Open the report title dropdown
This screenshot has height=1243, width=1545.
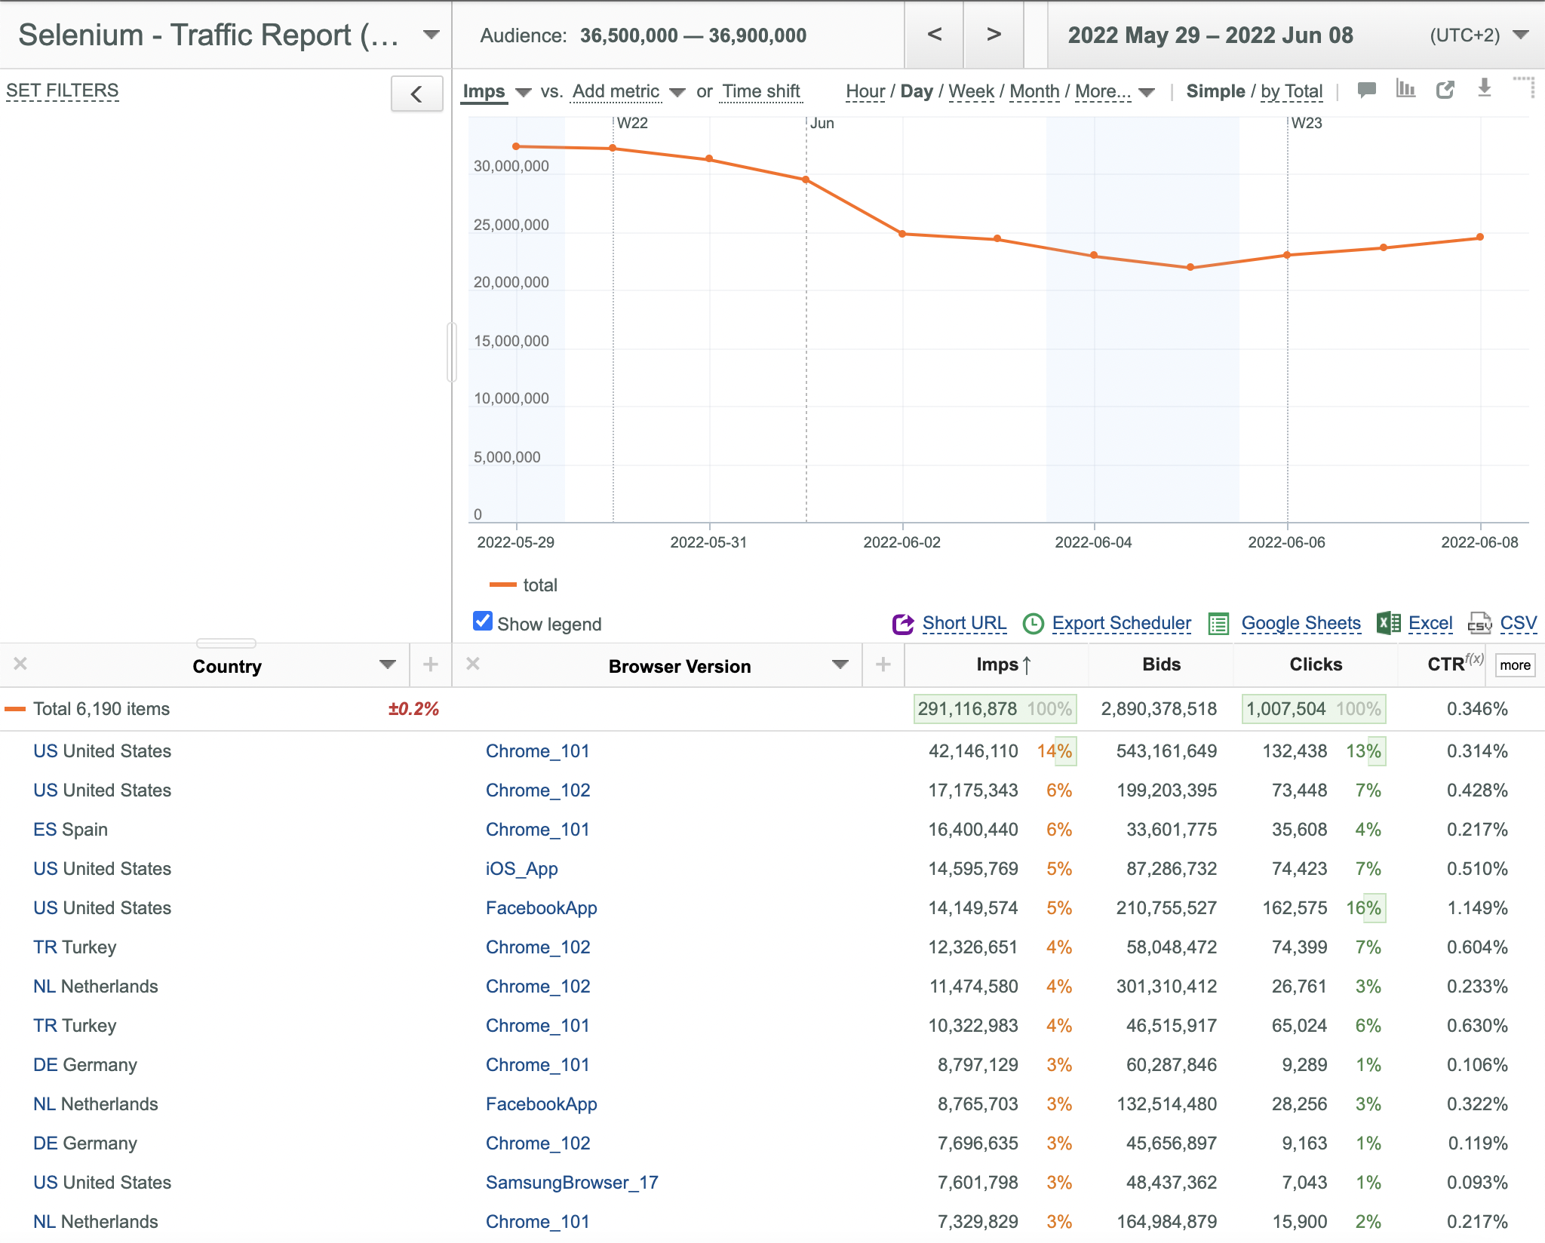coord(432,35)
